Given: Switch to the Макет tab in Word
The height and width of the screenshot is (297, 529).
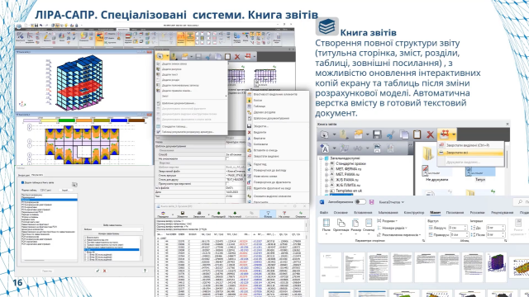Looking at the screenshot, I should coord(436,213).
